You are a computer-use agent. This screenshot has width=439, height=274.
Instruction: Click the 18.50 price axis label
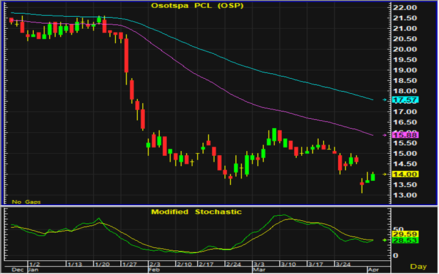[405, 81]
